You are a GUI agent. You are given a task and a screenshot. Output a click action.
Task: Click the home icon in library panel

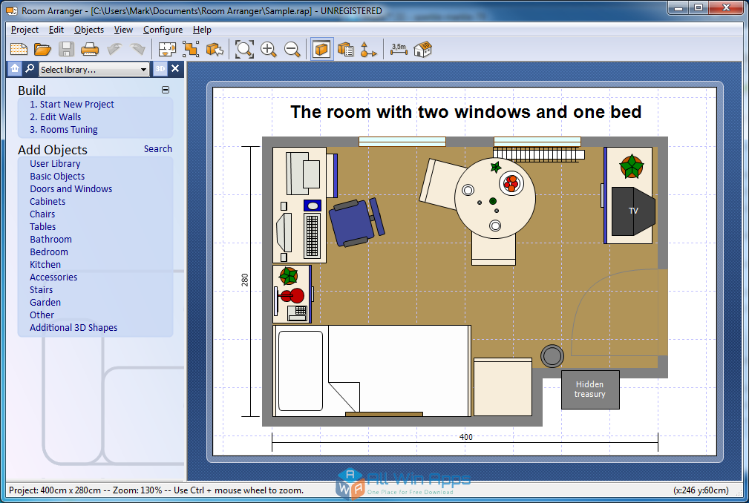15,69
